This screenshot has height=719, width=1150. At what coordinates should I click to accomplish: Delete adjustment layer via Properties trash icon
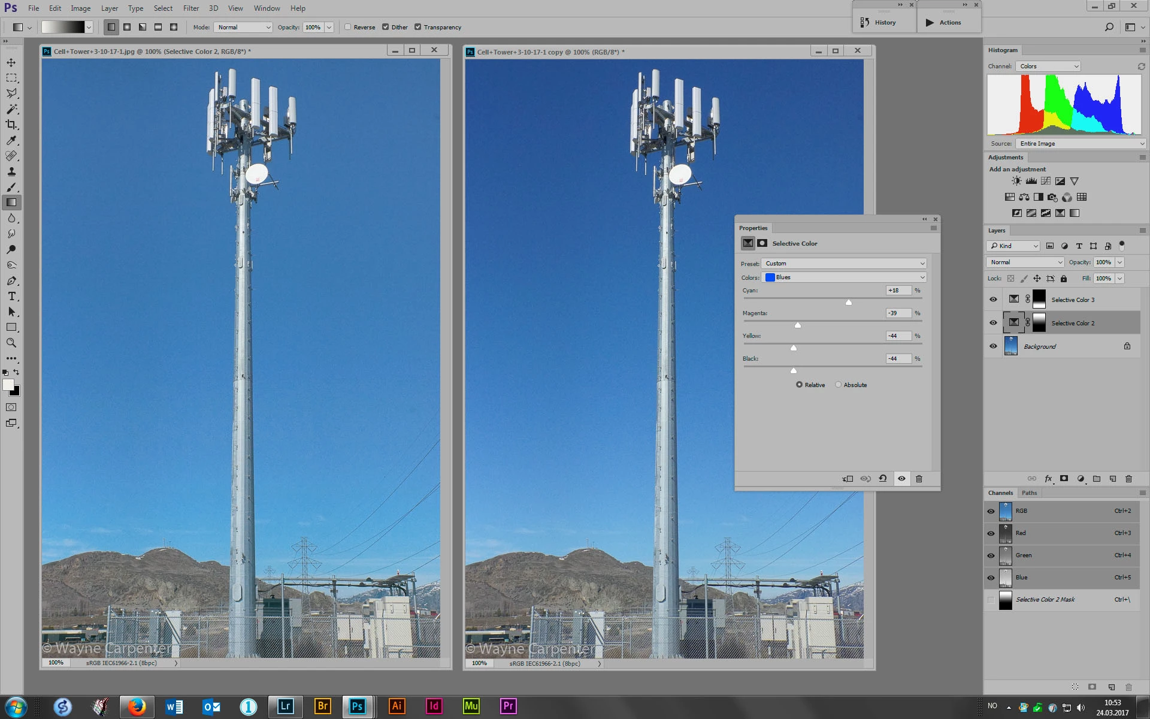(x=919, y=479)
